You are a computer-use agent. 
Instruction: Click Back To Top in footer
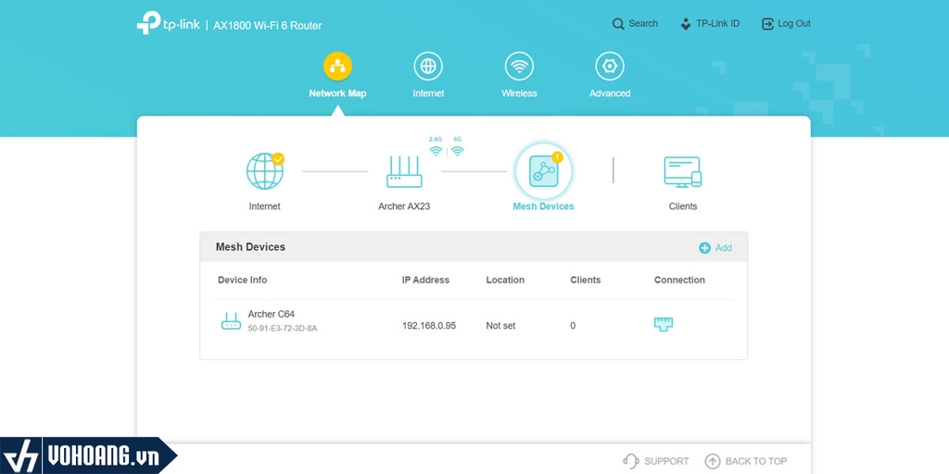pyautogui.click(x=746, y=461)
